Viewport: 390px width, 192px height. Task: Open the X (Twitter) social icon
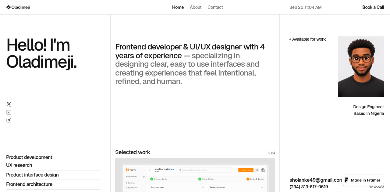pyautogui.click(x=9, y=104)
